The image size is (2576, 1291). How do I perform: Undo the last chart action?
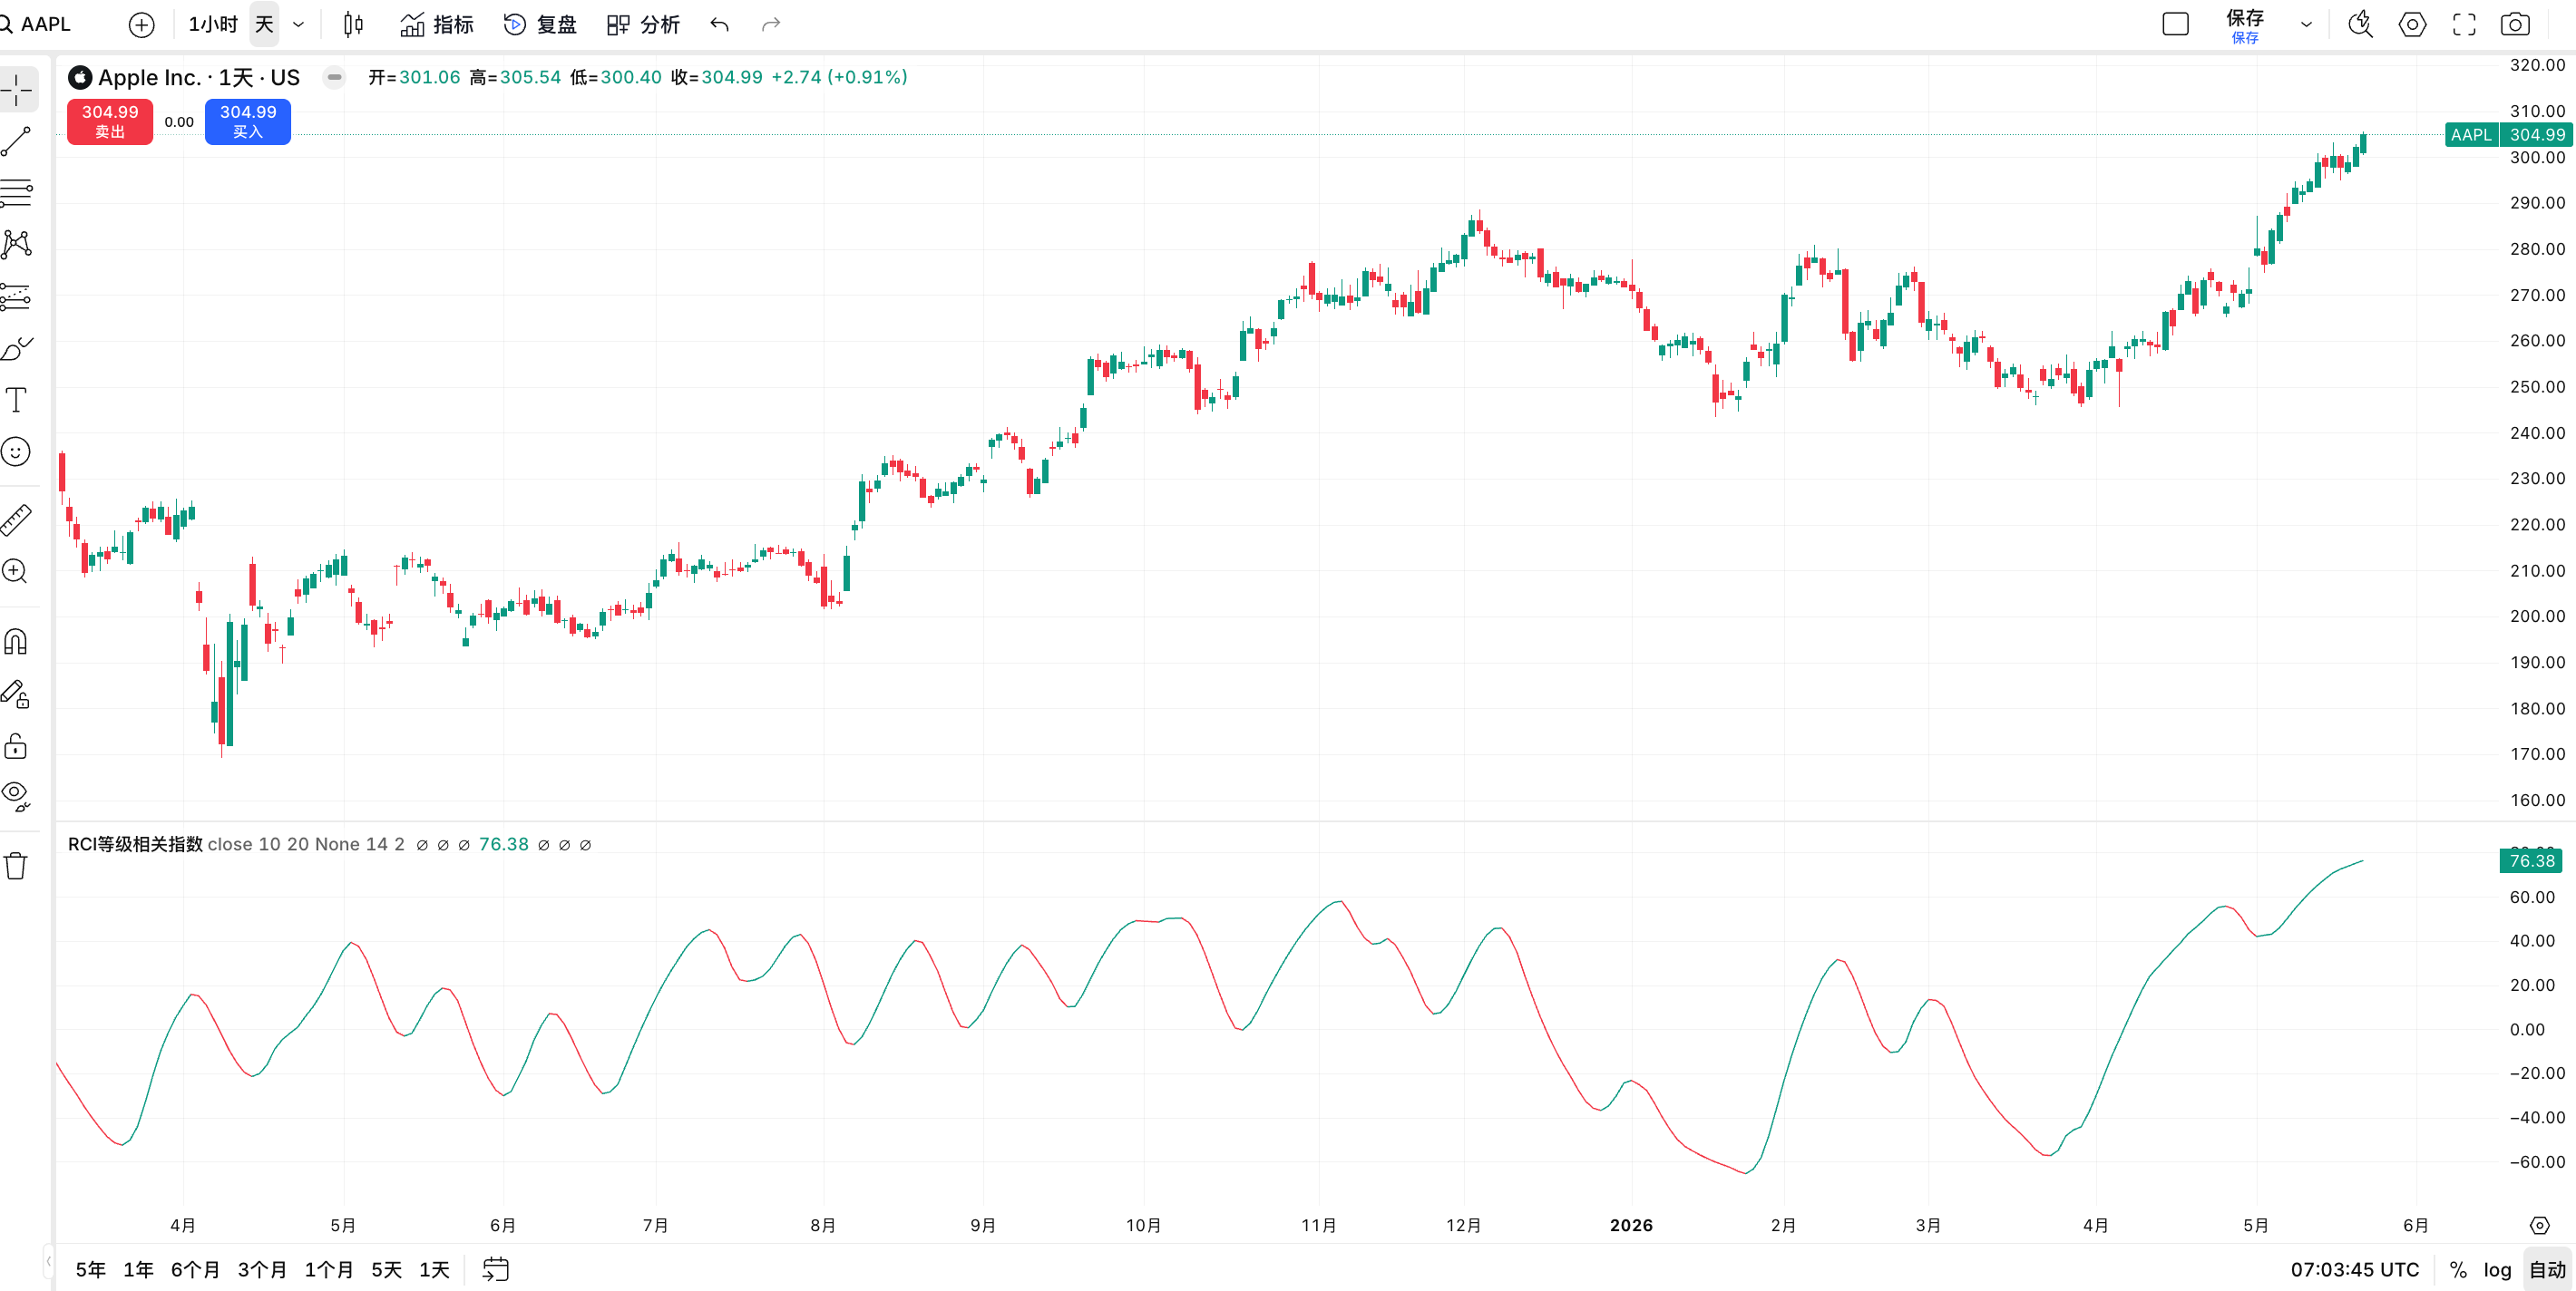(720, 25)
